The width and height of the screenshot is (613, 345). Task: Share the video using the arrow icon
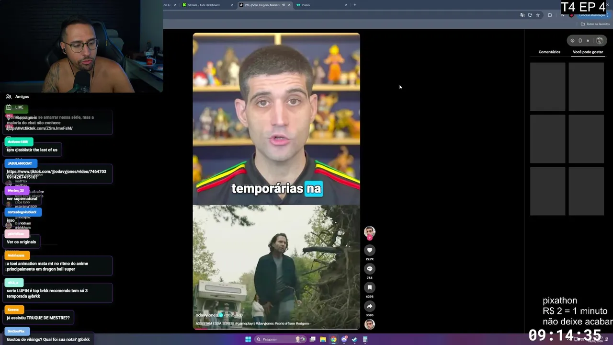tap(369, 306)
